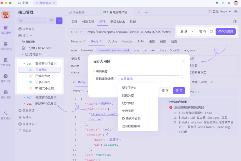This screenshot has height=161, width=241.
Task: Open the 项目设置 sidebar section
Action: click(6, 94)
